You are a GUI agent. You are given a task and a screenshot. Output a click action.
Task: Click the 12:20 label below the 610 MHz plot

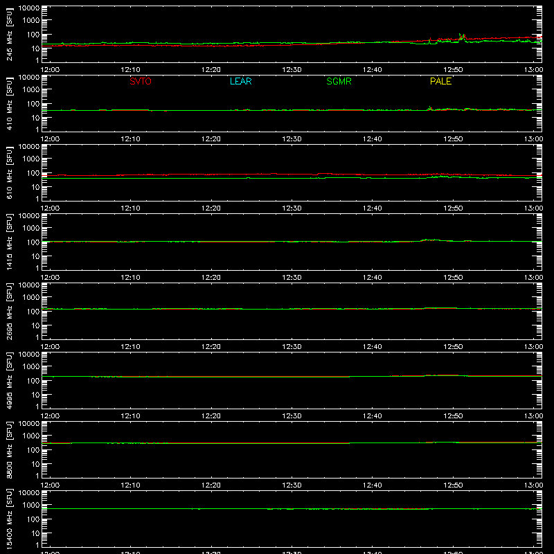coord(211,208)
